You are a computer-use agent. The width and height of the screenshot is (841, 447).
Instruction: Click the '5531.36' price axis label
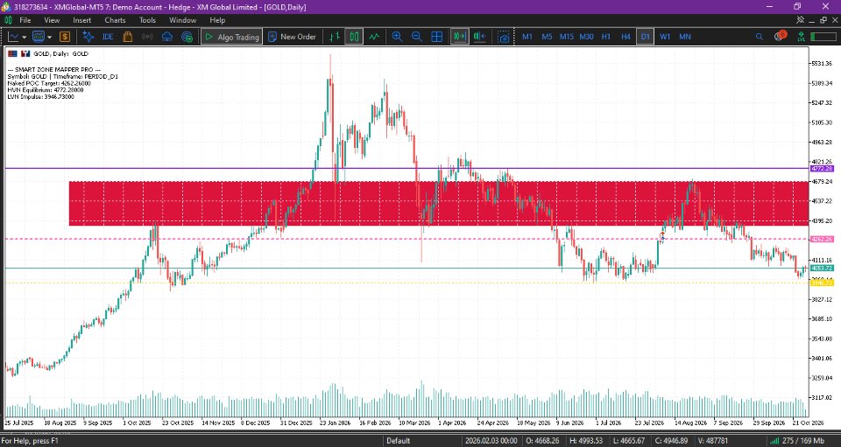tap(821, 63)
